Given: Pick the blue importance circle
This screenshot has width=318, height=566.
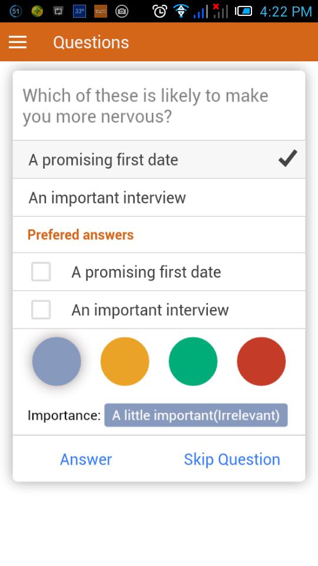Looking at the screenshot, I should point(57,361).
